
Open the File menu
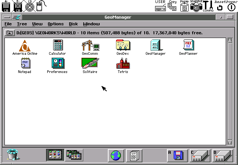[8, 24]
